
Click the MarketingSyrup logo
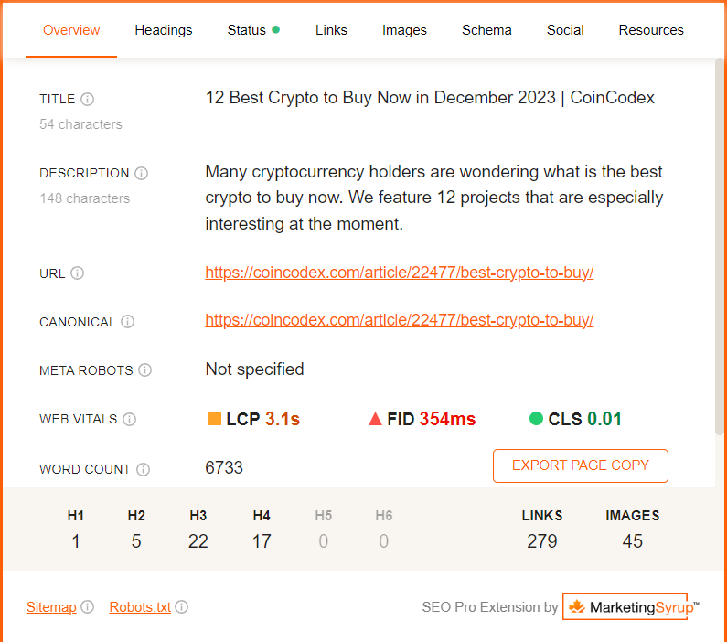631,607
